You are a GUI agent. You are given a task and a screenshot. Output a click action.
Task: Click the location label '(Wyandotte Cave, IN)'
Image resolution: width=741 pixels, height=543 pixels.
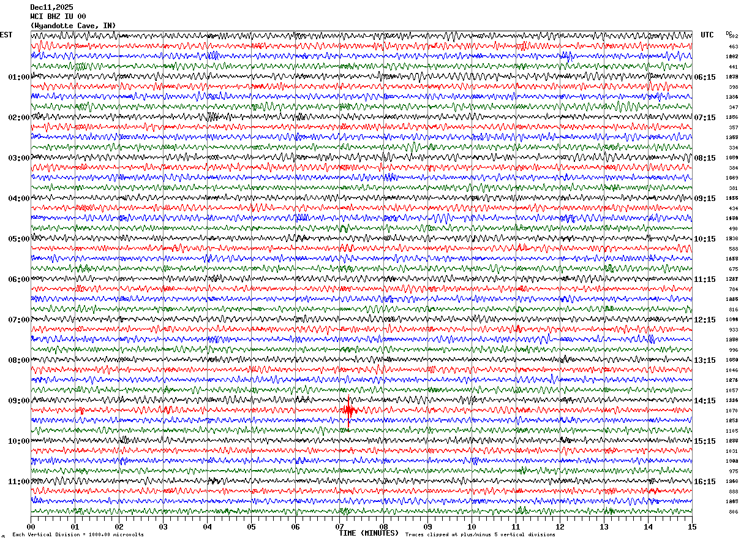click(73, 26)
